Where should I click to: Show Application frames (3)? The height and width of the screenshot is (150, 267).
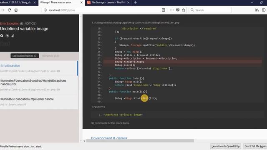coord(25,56)
